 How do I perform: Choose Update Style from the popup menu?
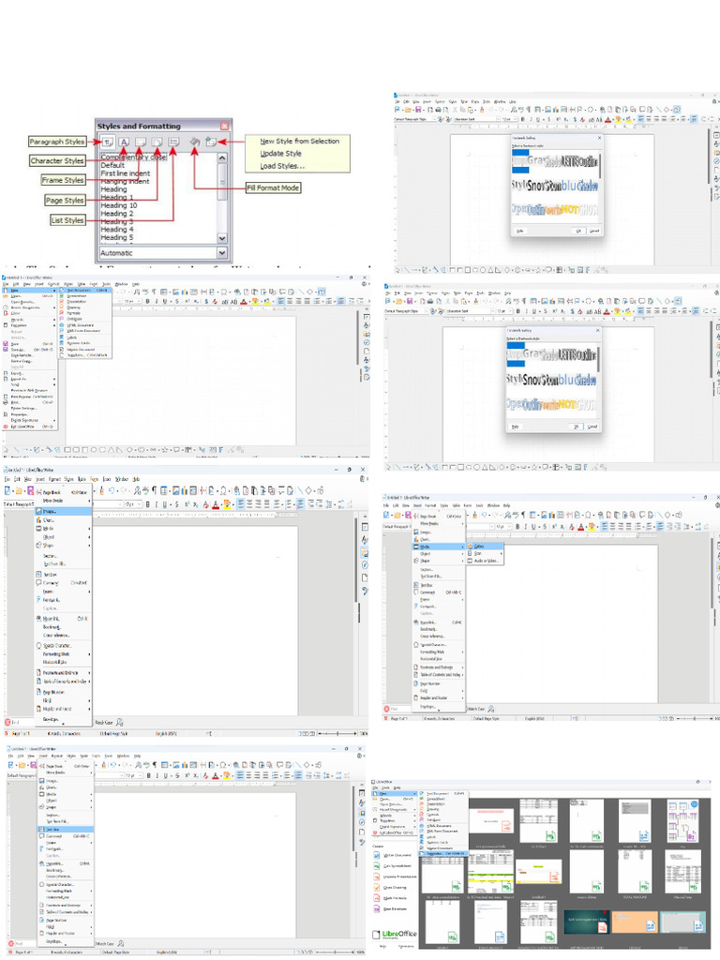pos(280,153)
